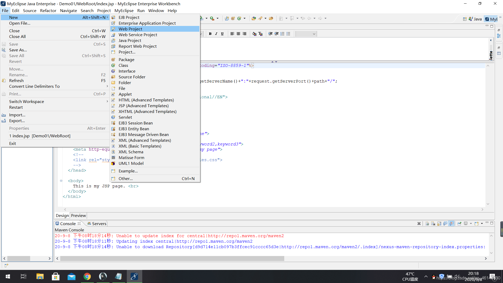Image resolution: width=503 pixels, height=283 pixels.
Task: Click Exit in the File menu
Action: click(x=55, y=143)
